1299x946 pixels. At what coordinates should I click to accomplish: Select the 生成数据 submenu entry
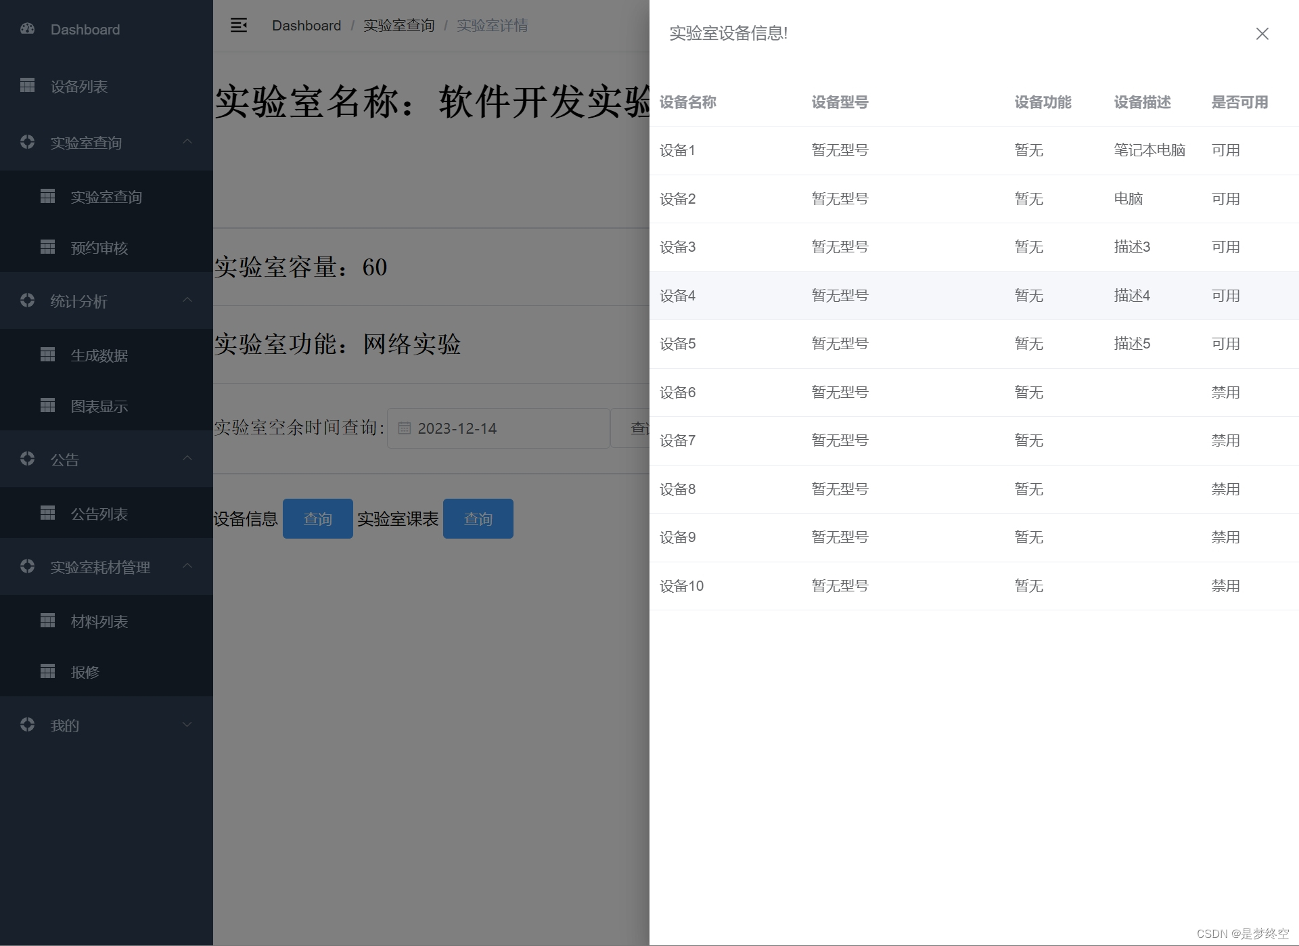coord(106,355)
